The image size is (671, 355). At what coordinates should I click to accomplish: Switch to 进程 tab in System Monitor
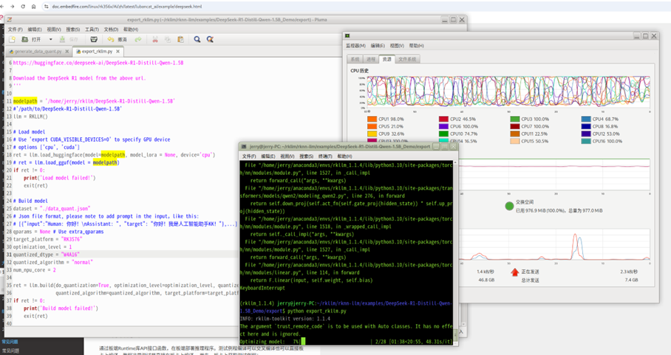[x=370, y=59]
